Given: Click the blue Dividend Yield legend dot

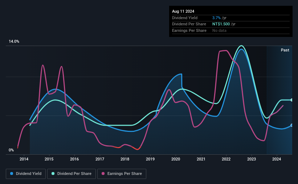Looking at the screenshot, I should (x=12, y=173).
